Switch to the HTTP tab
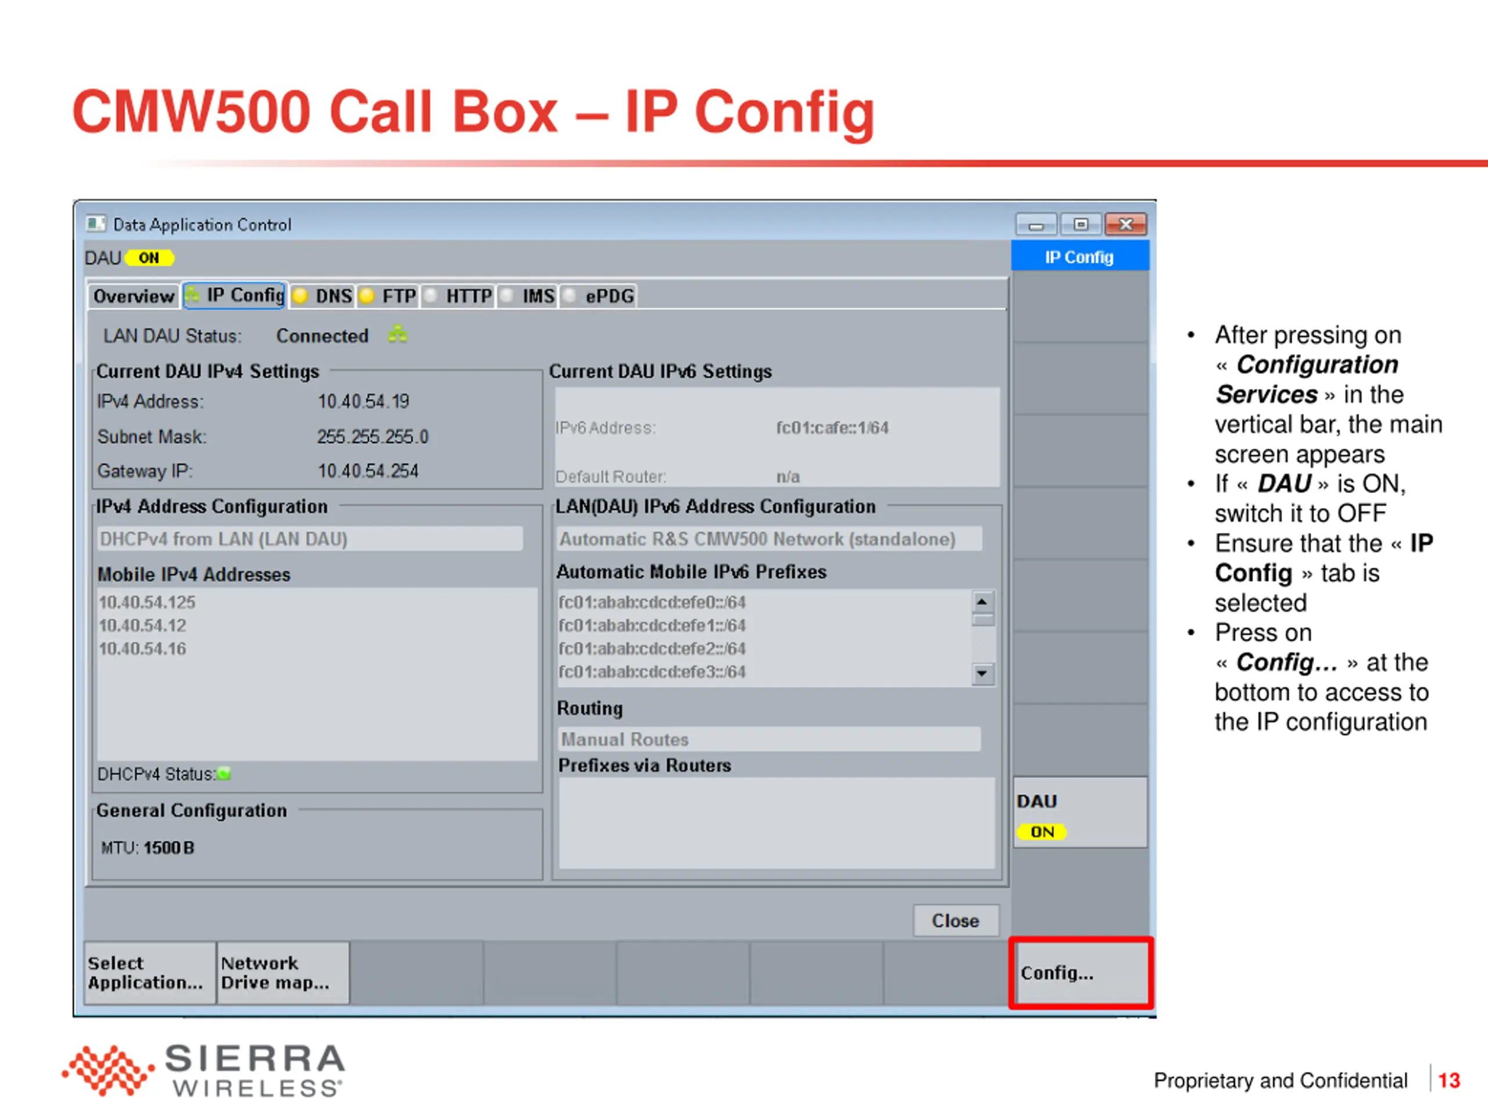Image resolution: width=1488 pixels, height=1116 pixels. pyautogui.click(x=459, y=296)
